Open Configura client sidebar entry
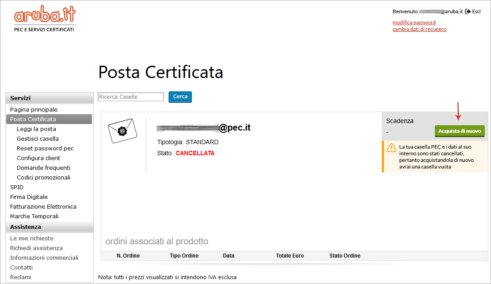This screenshot has height=284, width=491. click(38, 158)
